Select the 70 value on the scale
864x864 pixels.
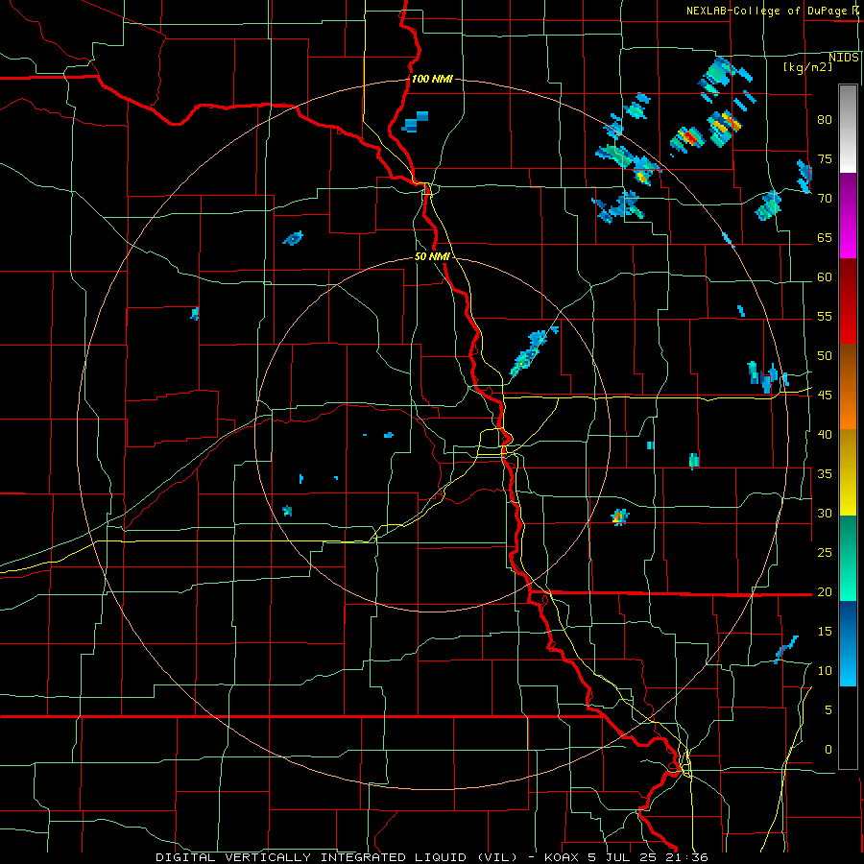click(x=825, y=199)
